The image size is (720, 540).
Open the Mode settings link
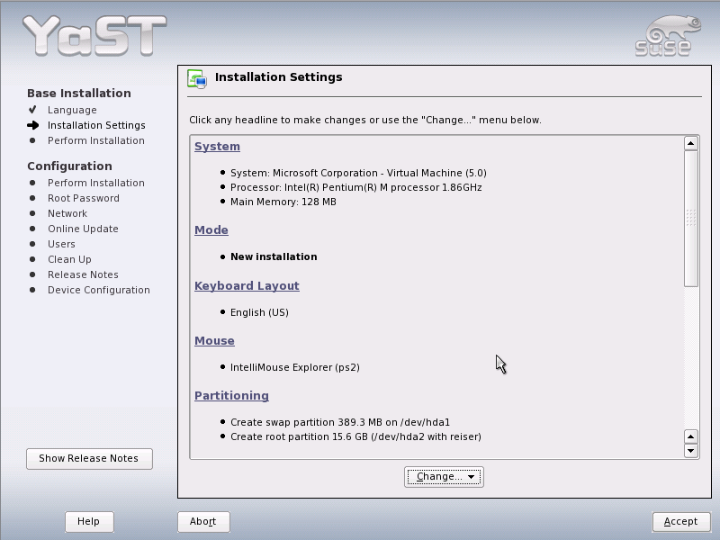coord(211,230)
